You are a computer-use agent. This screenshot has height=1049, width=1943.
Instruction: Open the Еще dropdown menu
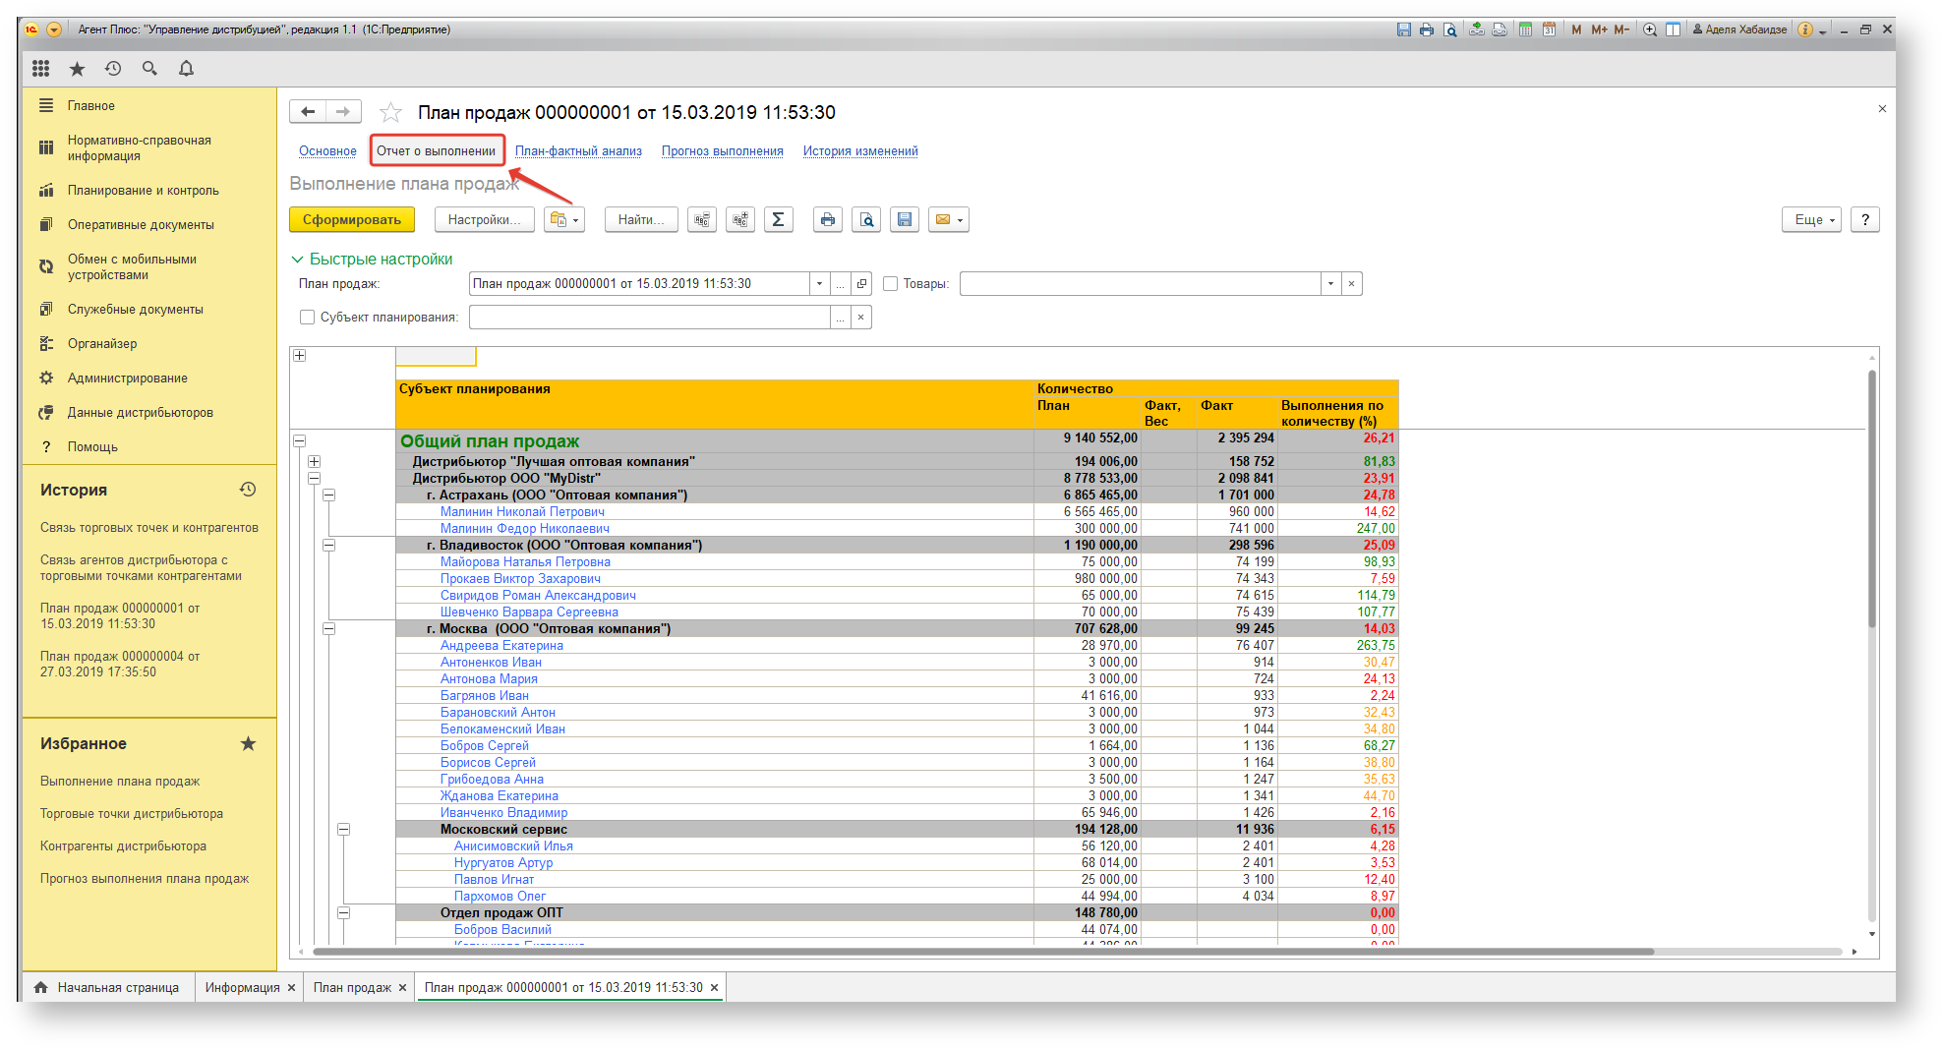coord(1810,219)
